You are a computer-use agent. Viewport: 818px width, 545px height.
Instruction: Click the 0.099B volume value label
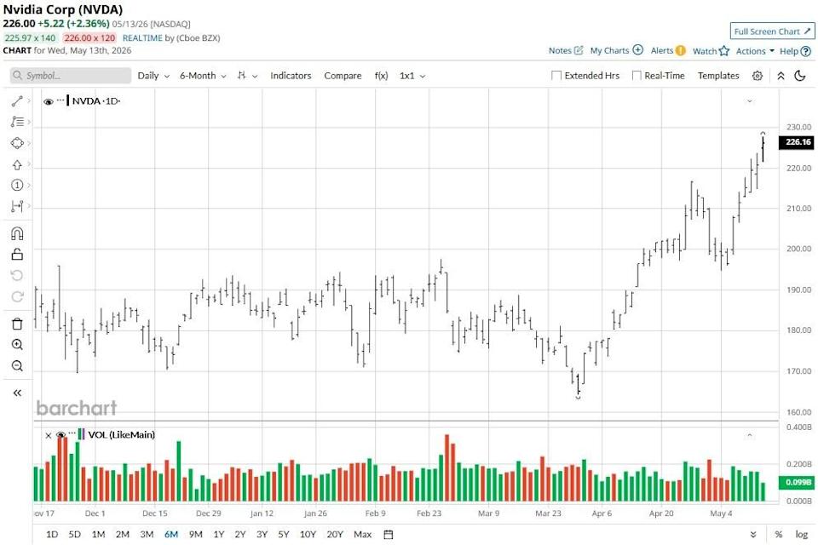[798, 483]
